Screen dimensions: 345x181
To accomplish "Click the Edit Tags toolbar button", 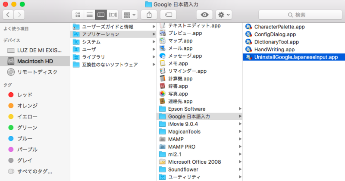I will pos(168,15).
